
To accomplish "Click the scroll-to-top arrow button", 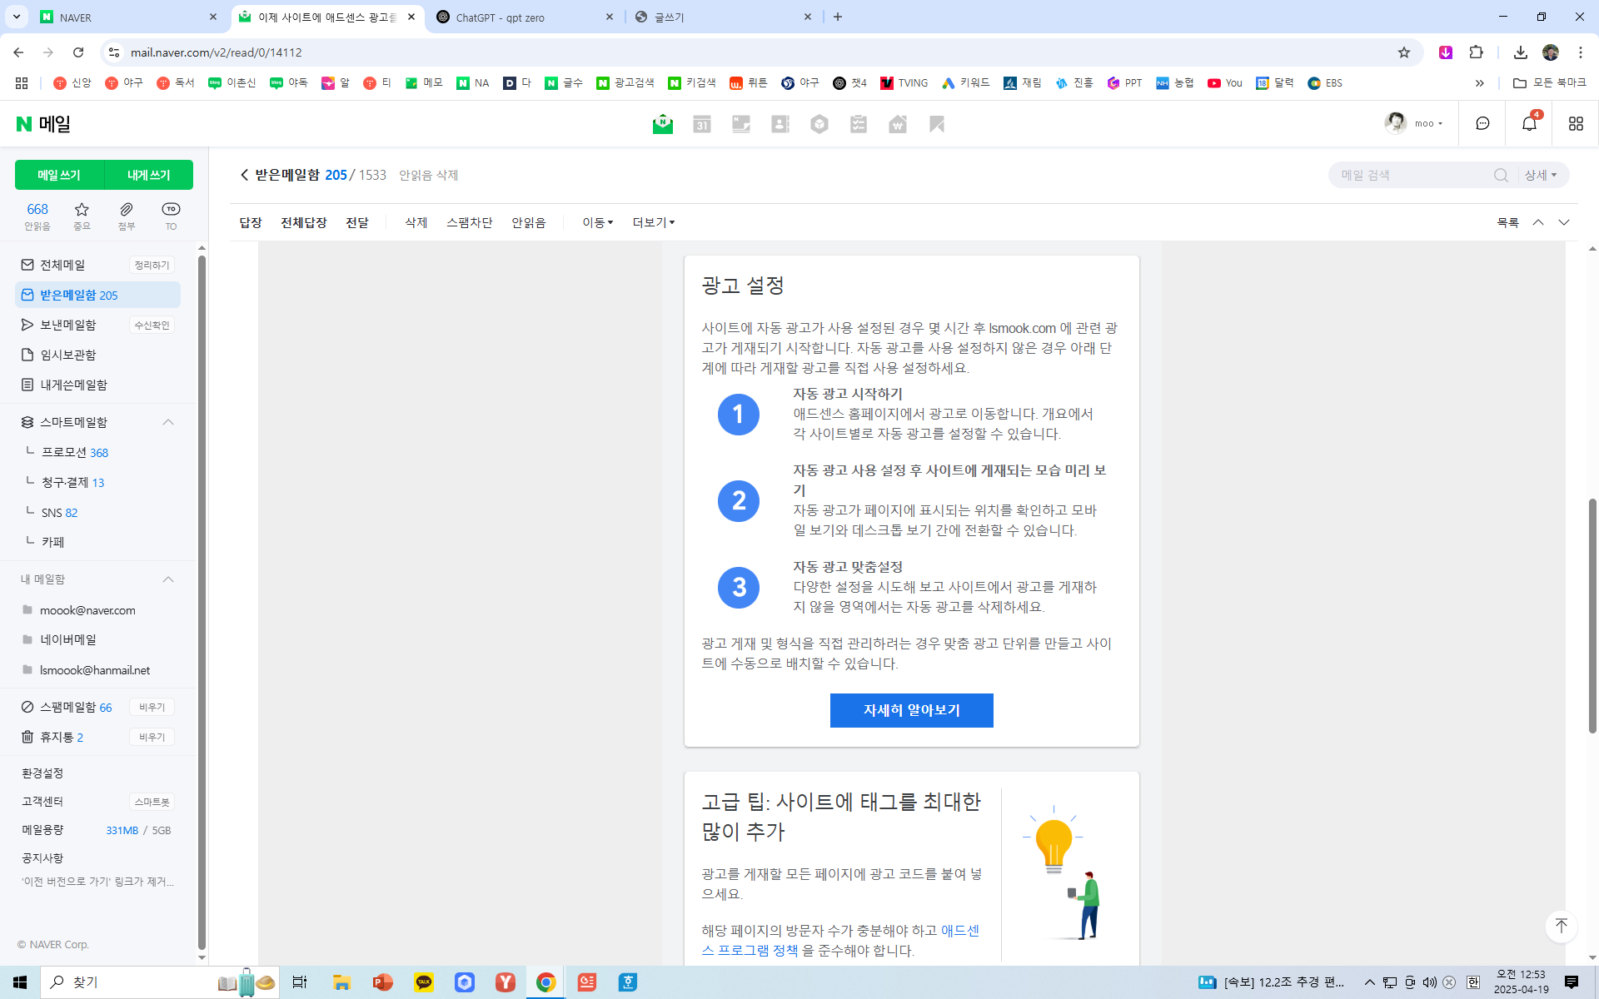I will click(x=1561, y=926).
